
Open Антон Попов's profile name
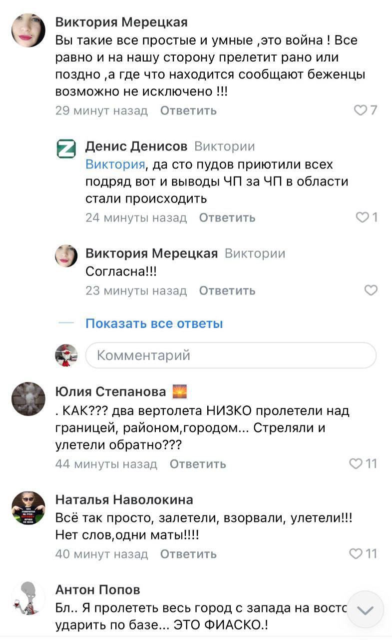(97, 590)
